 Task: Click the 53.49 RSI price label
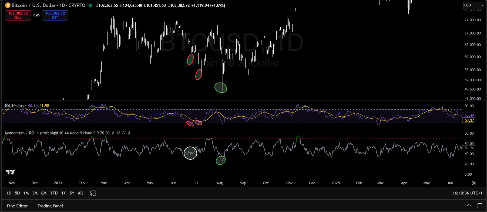point(469,115)
